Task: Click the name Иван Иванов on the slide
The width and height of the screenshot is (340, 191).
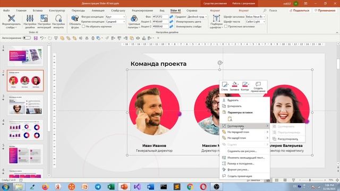Action: coord(154,145)
